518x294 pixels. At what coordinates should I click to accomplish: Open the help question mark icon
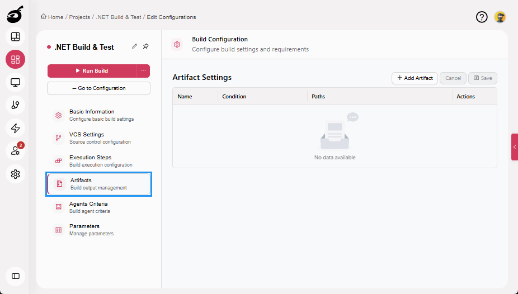point(482,17)
